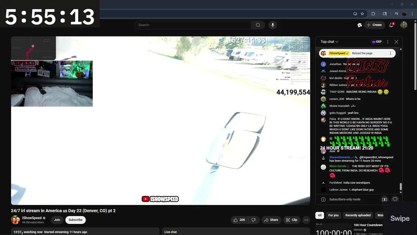Image resolution: width=417 pixels, height=235 pixels.
Task: Close the live chat panel
Action: tap(396, 42)
